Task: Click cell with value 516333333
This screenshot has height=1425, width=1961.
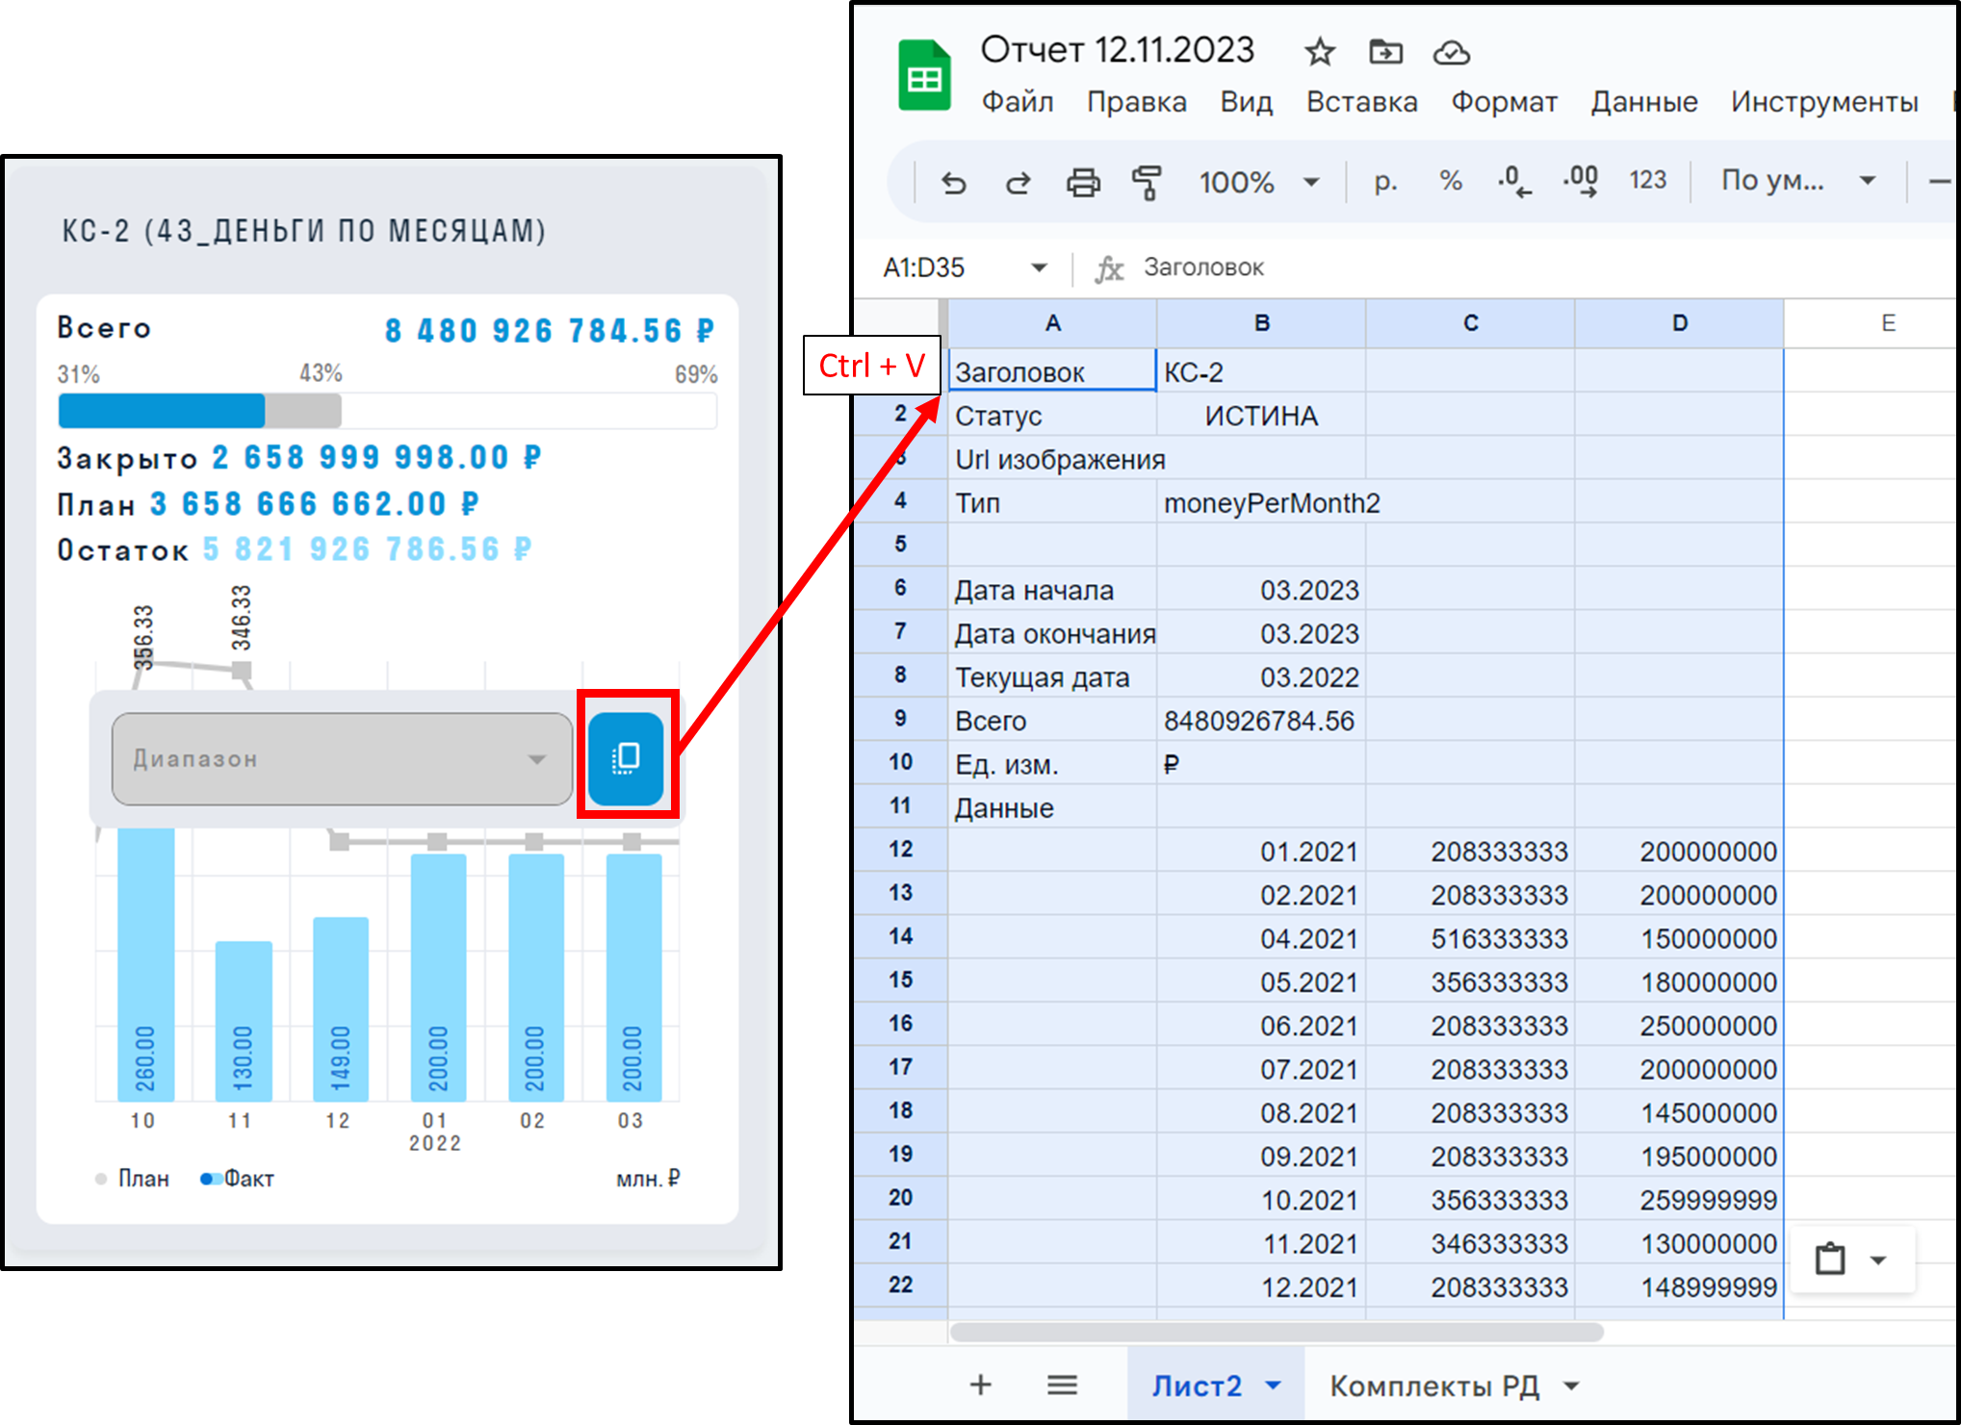Action: [1470, 938]
